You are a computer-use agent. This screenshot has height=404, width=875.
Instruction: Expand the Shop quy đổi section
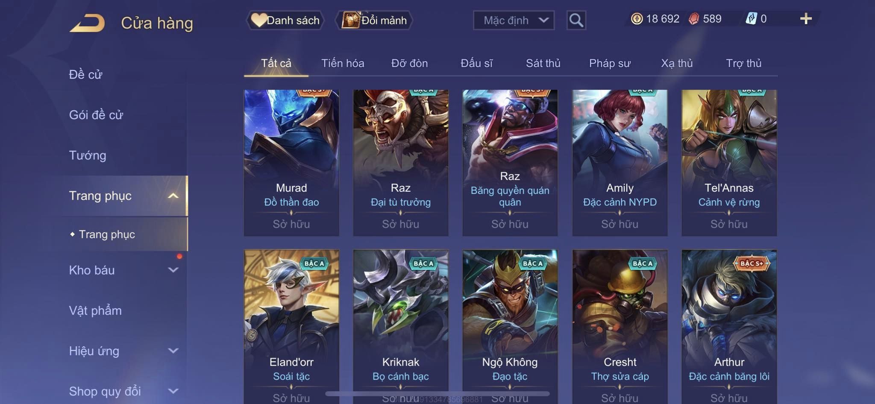pos(123,391)
